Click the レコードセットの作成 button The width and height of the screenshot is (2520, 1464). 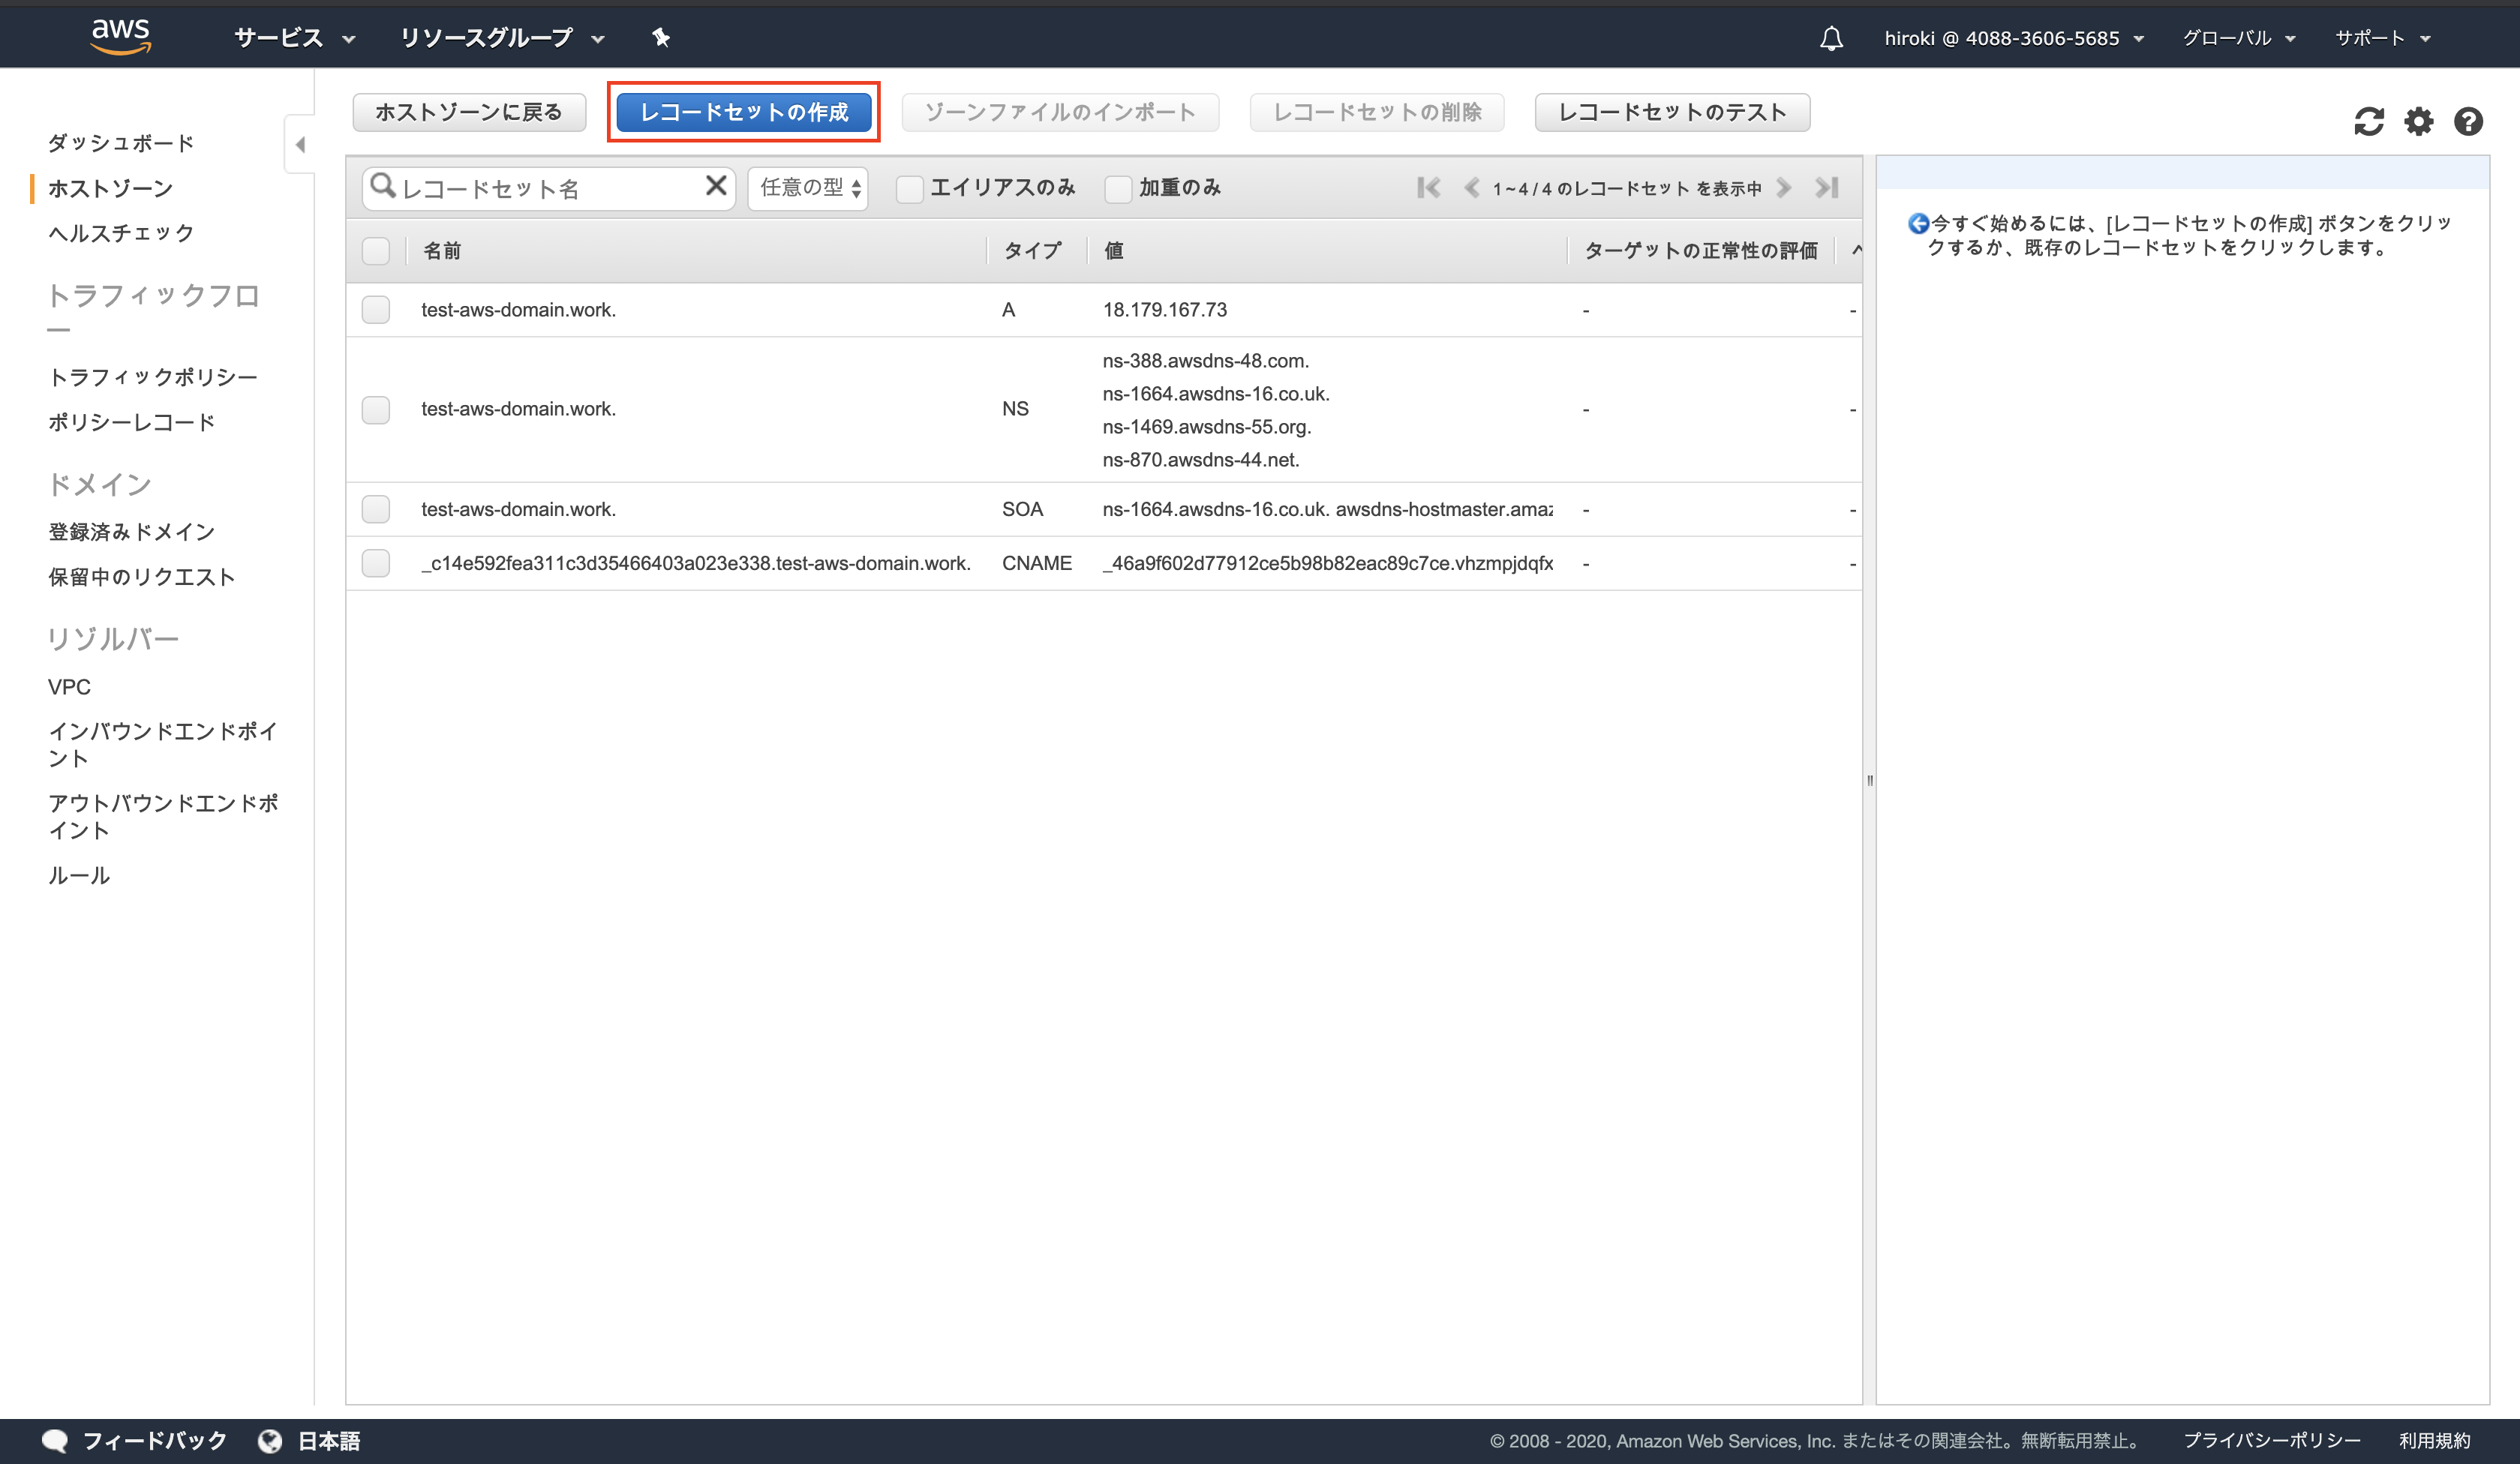click(x=743, y=112)
